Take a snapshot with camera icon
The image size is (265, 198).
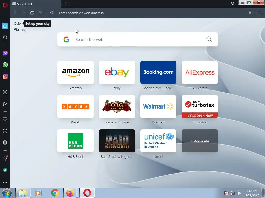point(250,13)
